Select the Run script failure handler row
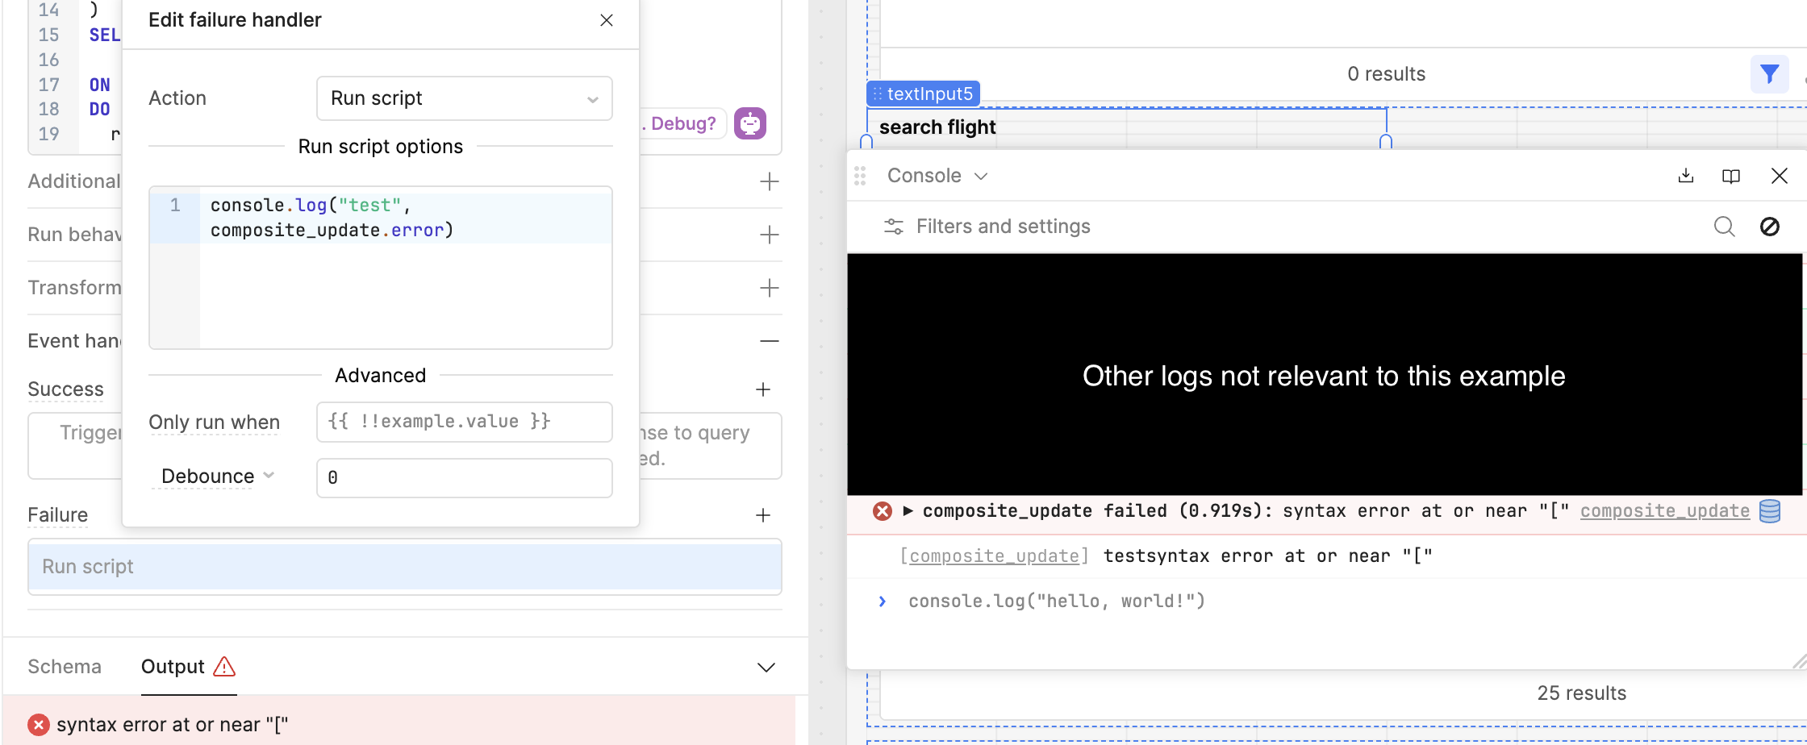 [x=404, y=567]
